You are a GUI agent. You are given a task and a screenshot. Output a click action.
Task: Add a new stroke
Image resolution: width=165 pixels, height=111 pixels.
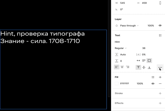[x=160, y=93]
